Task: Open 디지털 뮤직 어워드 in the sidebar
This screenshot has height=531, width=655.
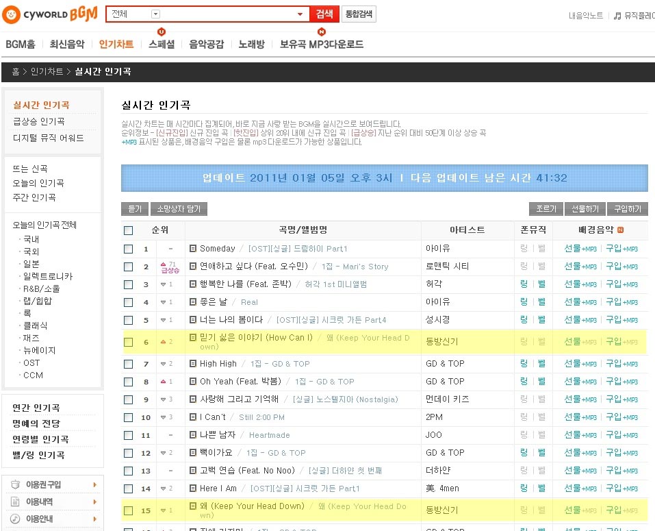Action: pyautogui.click(x=49, y=138)
